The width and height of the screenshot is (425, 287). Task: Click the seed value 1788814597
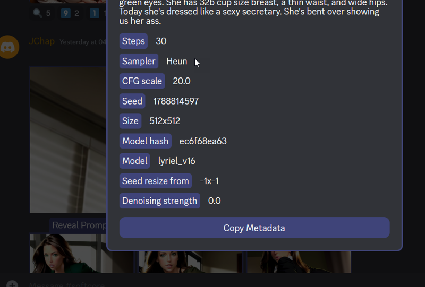coord(176,101)
